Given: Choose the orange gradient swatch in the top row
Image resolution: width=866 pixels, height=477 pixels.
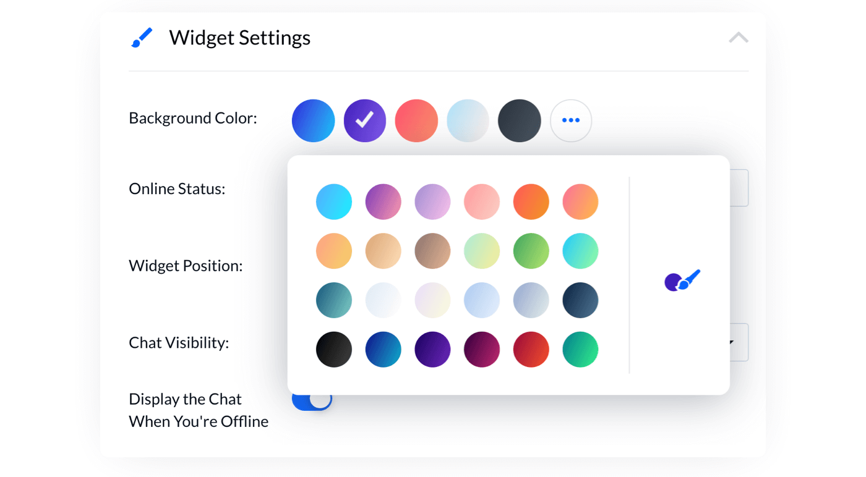Looking at the screenshot, I should coord(531,201).
